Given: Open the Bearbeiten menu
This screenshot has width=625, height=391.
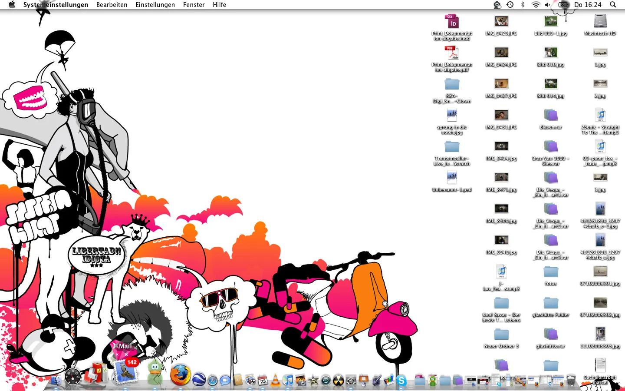Looking at the screenshot, I should pyautogui.click(x=112, y=5).
